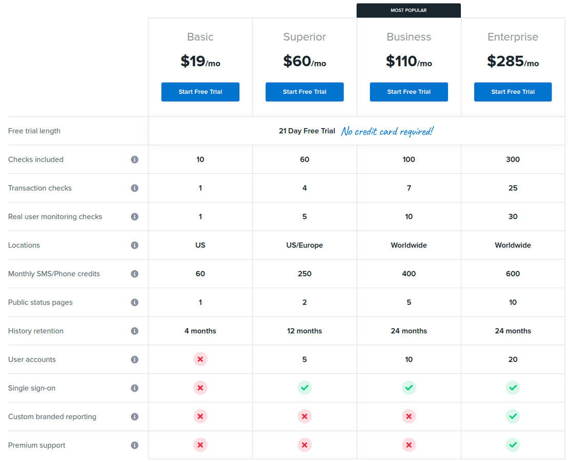Click info icon next to Premium support

pos(134,446)
